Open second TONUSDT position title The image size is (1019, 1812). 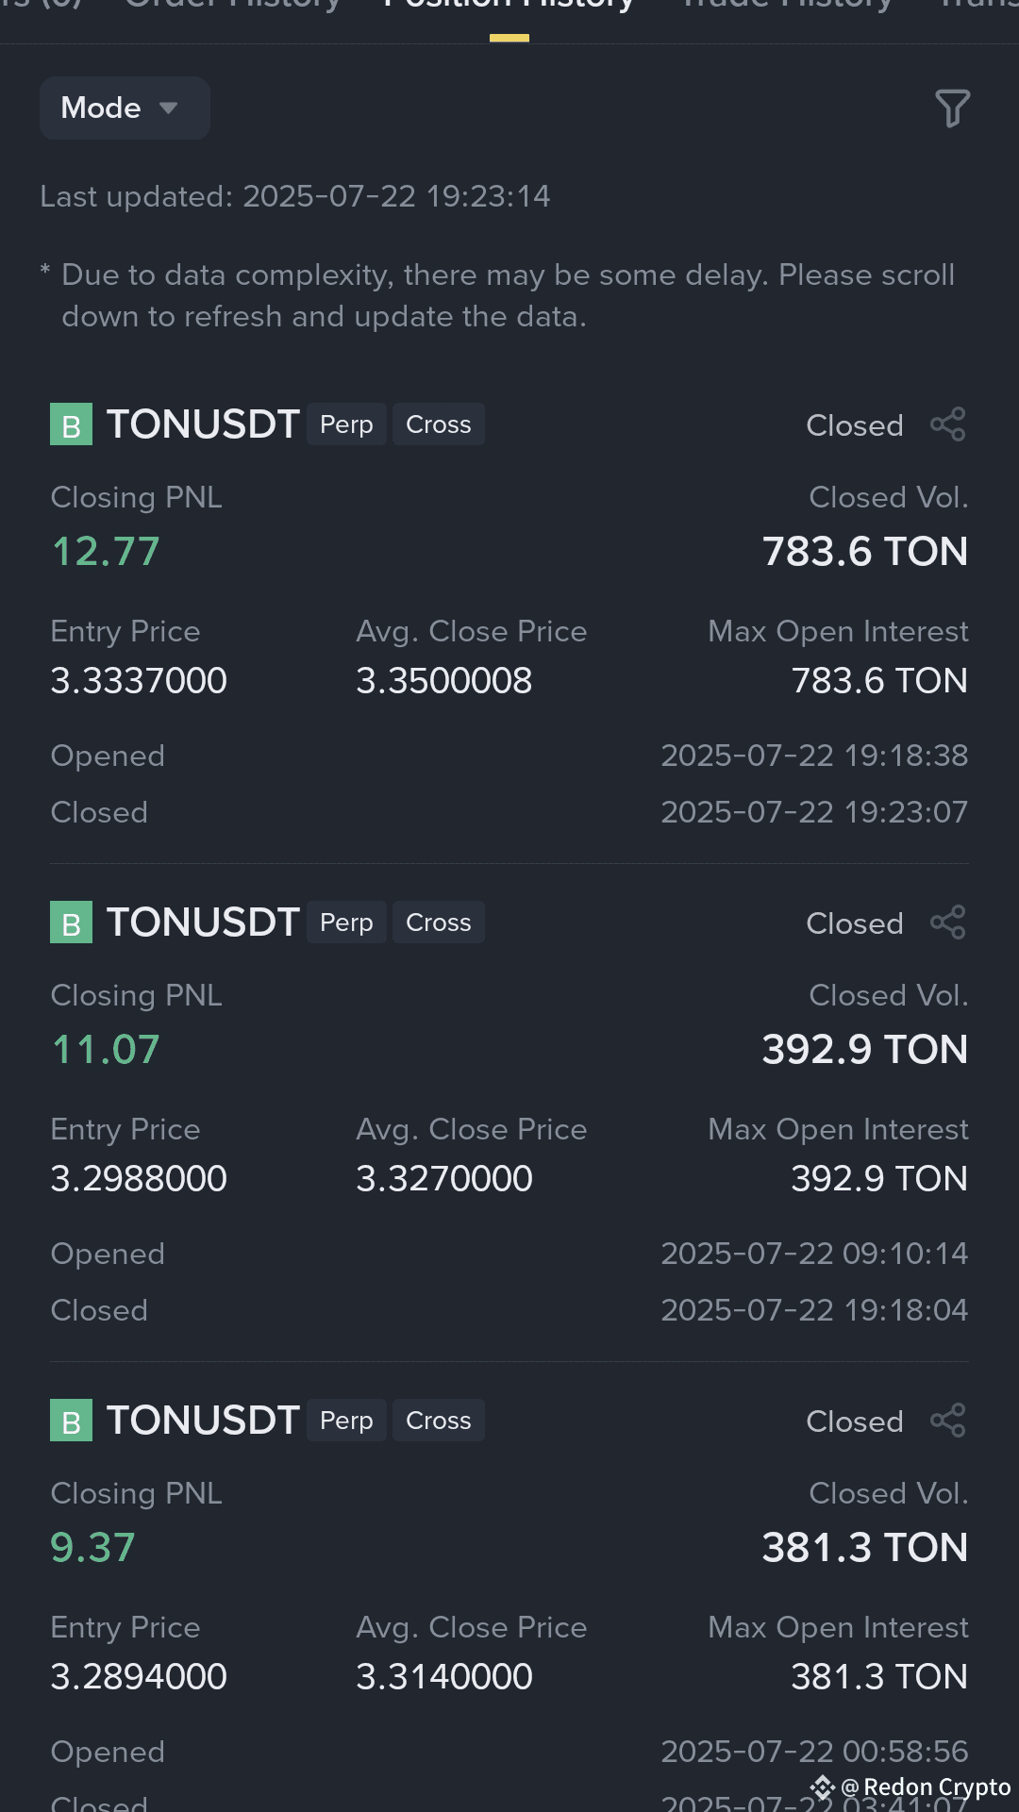coord(203,923)
